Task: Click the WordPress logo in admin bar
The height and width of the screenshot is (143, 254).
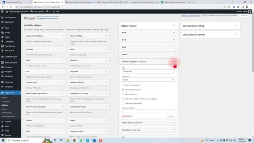Action: (x=2, y=12)
